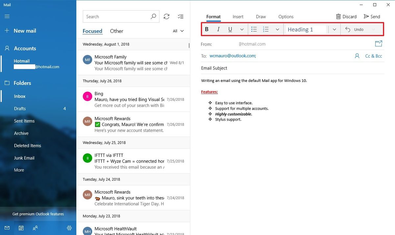Click the choose contacts person icon
The width and height of the screenshot is (395, 235).
point(357,56)
